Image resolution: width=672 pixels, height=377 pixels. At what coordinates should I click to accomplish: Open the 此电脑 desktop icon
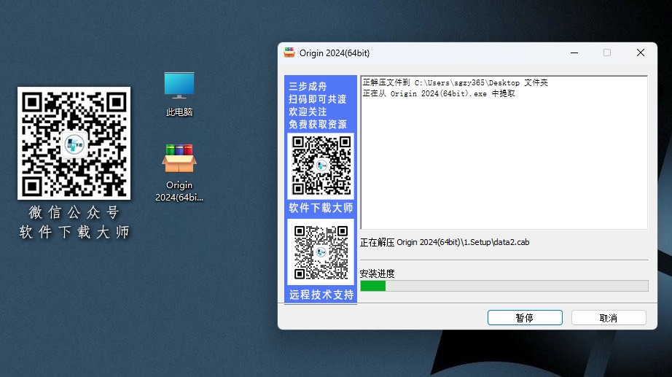click(179, 87)
